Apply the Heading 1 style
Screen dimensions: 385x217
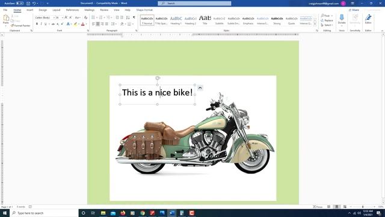point(176,20)
